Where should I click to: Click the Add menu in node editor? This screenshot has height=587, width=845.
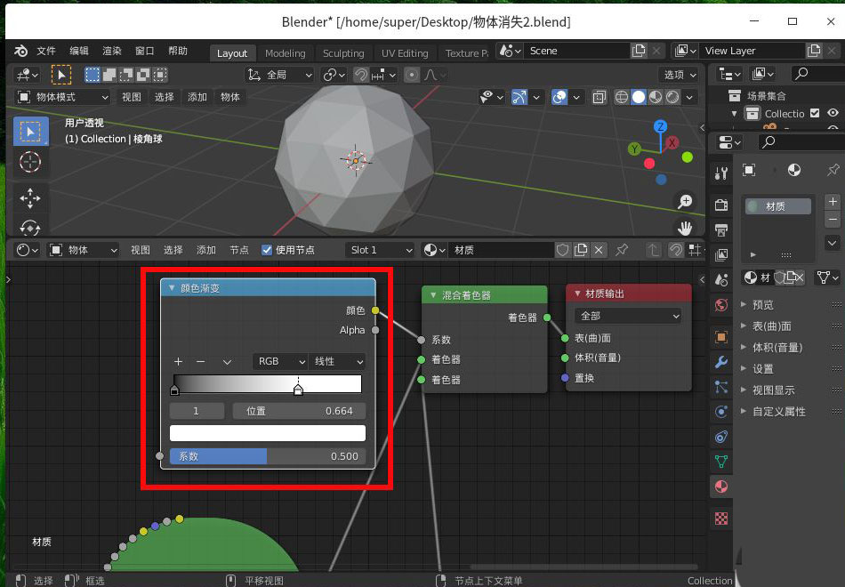pyautogui.click(x=206, y=250)
